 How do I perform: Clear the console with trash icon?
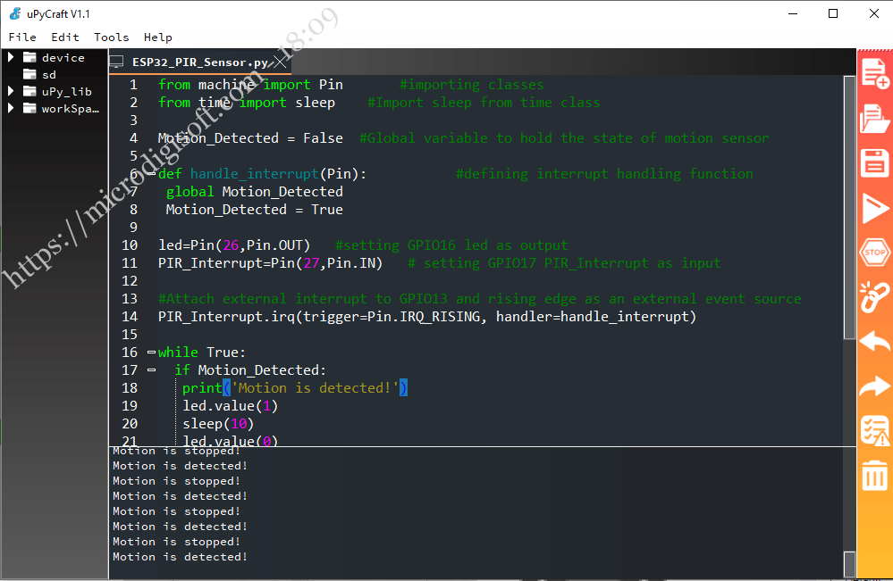pos(874,476)
